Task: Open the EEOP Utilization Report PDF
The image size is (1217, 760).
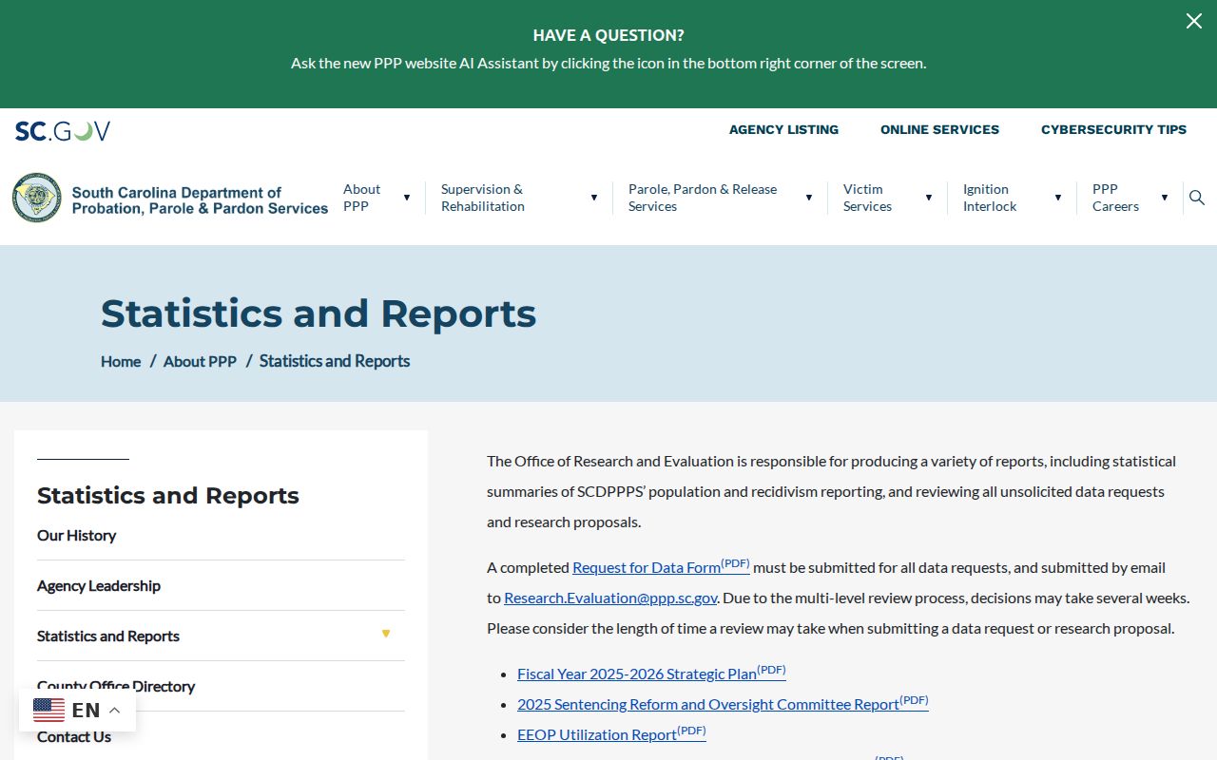Action: [611, 733]
